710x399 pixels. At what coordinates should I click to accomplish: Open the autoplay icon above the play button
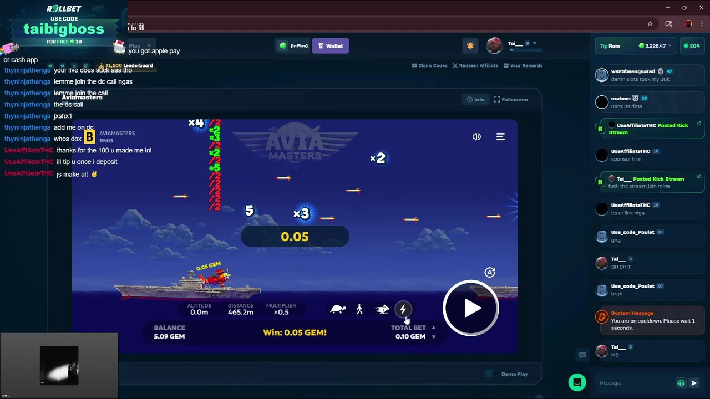tap(490, 272)
